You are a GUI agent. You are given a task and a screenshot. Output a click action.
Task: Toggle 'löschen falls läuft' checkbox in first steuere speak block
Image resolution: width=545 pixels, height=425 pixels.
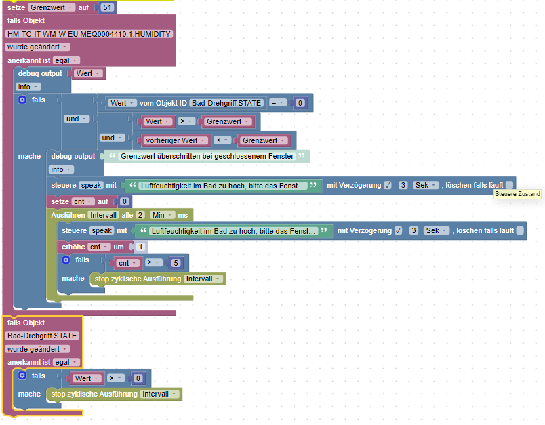tap(510, 185)
